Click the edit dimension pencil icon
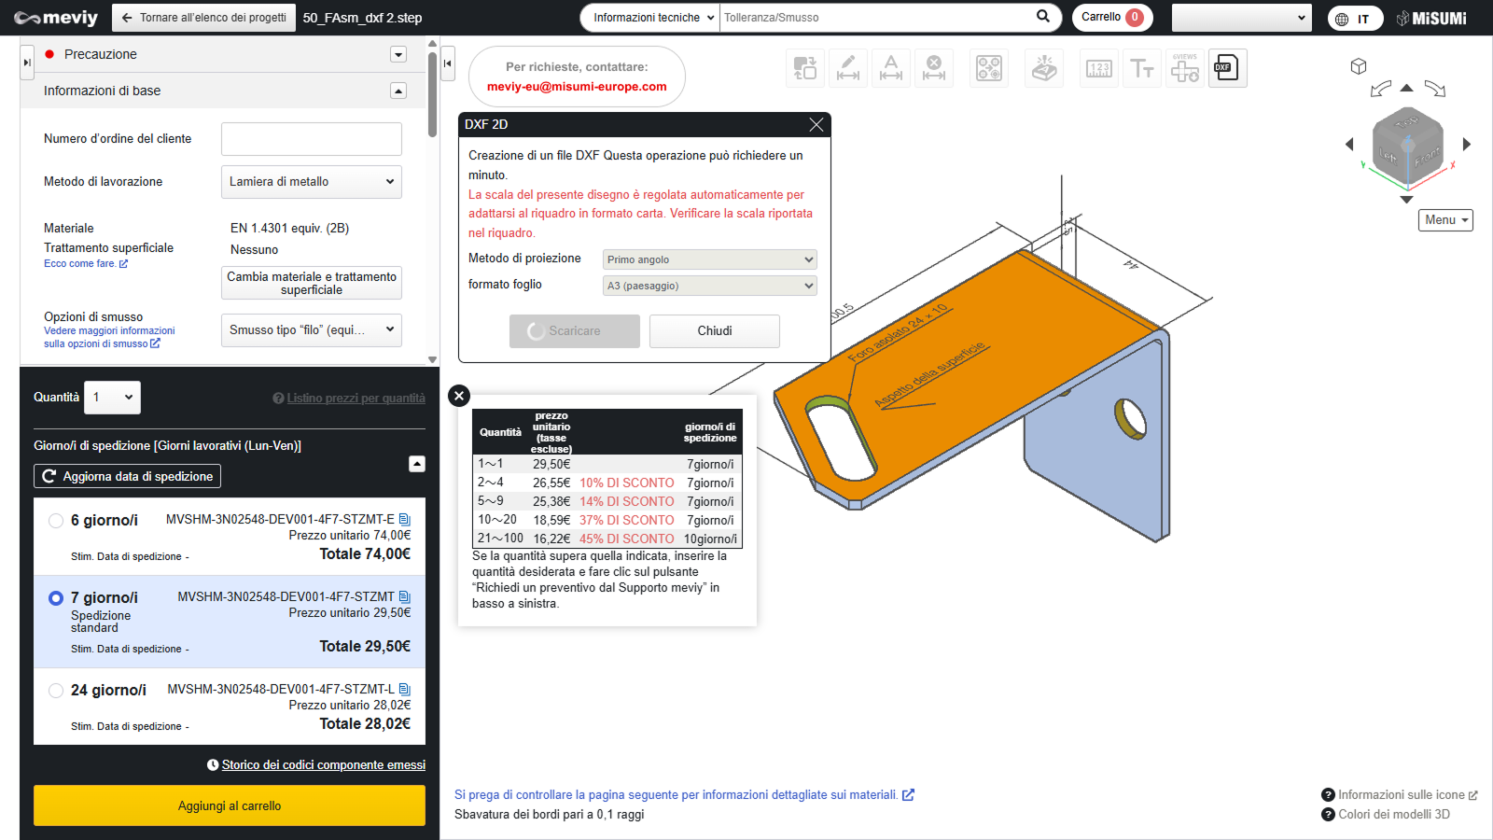 point(848,68)
